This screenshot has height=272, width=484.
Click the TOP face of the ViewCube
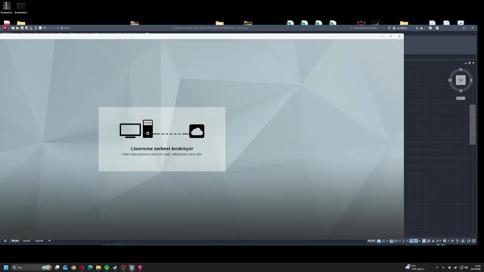coord(461,80)
